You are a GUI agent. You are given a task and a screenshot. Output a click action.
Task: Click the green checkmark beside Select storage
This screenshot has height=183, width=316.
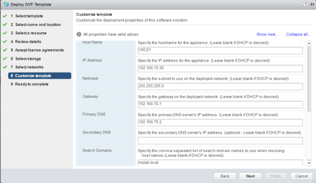(4, 59)
